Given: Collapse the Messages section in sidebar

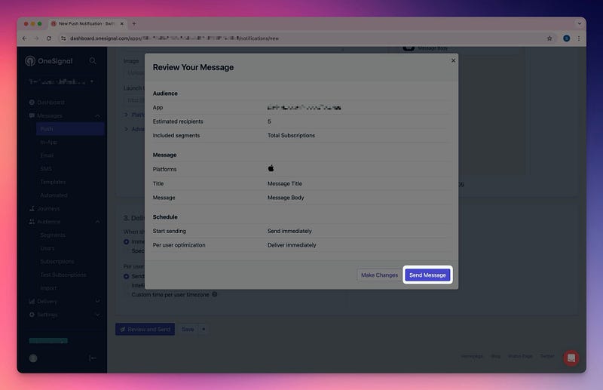Looking at the screenshot, I should click(x=97, y=116).
